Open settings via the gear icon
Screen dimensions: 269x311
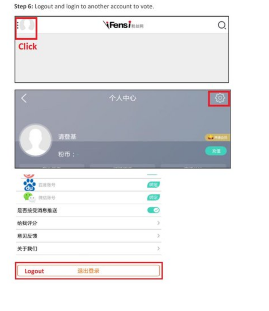click(x=220, y=98)
